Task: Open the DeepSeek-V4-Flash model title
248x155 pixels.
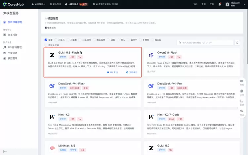Action: pyautogui.click(x=72, y=83)
